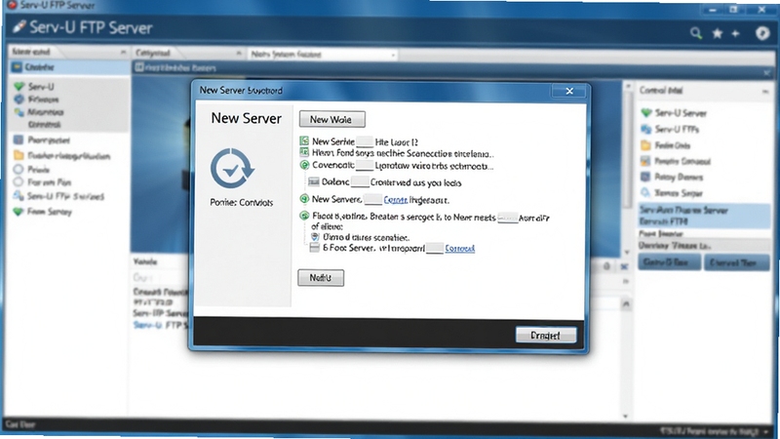Collapse the right Control panel header
Image resolution: width=780 pixels, height=439 pixels.
[765, 91]
